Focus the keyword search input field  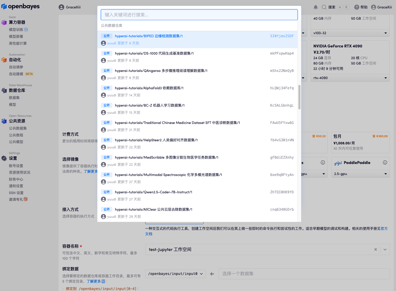pyautogui.click(x=199, y=15)
